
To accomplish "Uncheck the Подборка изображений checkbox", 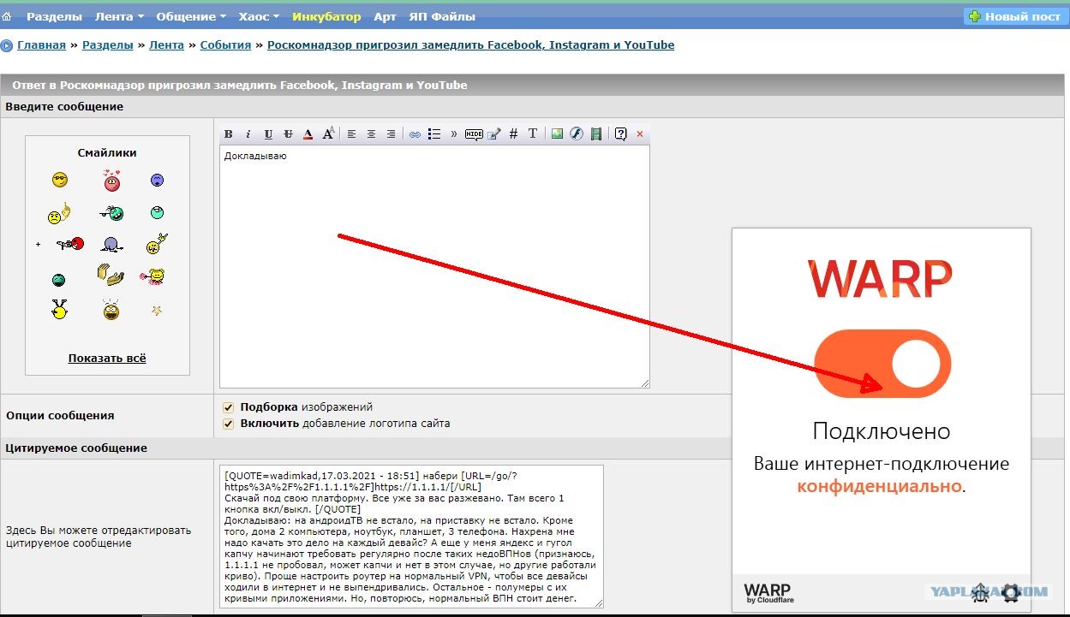I will [228, 407].
